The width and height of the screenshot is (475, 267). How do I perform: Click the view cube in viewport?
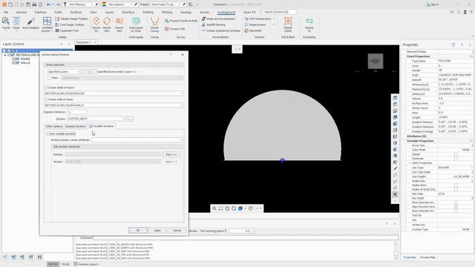coord(376,61)
